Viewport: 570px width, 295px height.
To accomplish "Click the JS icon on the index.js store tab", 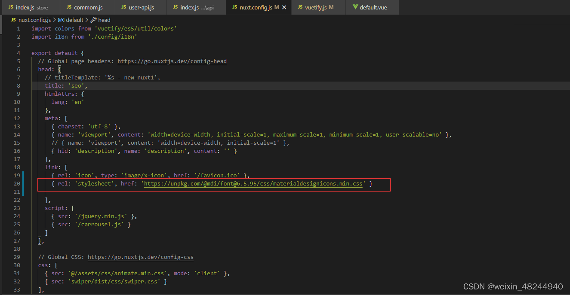I will [x=12, y=7].
